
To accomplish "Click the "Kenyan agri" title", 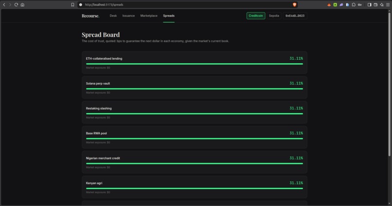I will point(94,183).
